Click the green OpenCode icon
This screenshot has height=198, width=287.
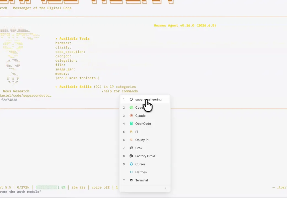click(131, 123)
